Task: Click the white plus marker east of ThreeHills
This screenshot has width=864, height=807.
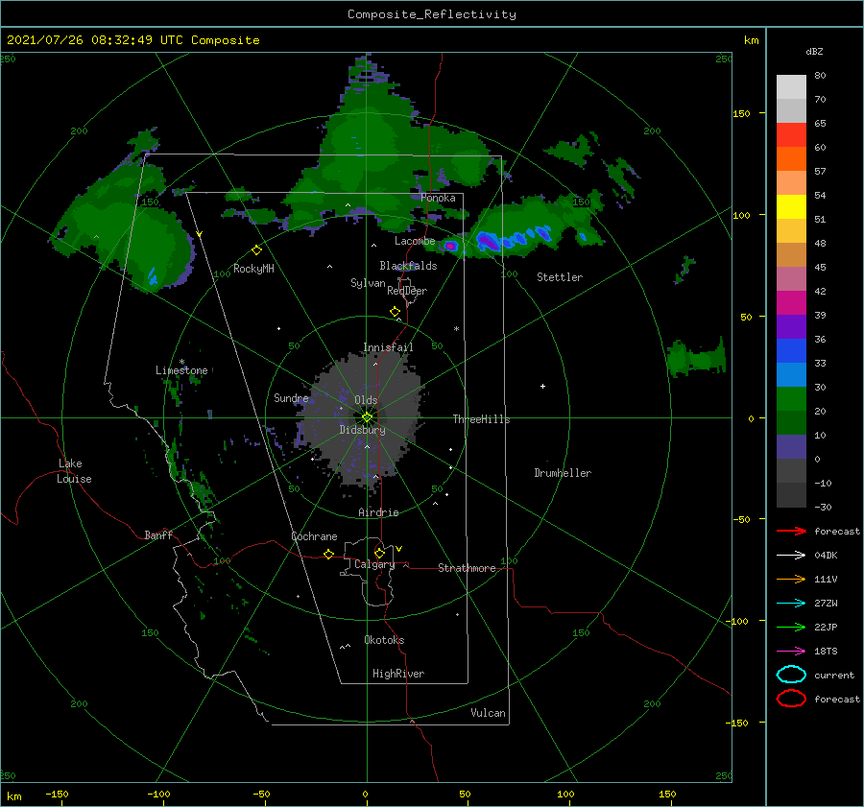Action: tap(542, 386)
